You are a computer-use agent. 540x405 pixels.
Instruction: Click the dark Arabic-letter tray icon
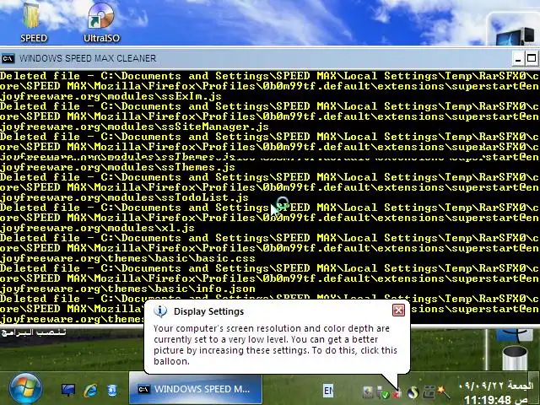pos(429,391)
